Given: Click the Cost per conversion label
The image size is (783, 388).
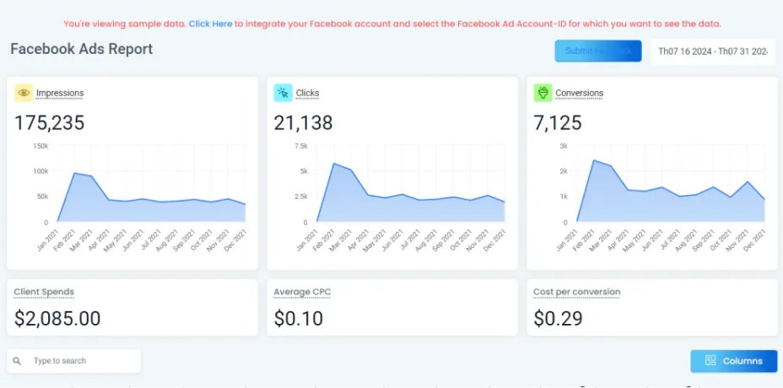Looking at the screenshot, I should 577,292.
